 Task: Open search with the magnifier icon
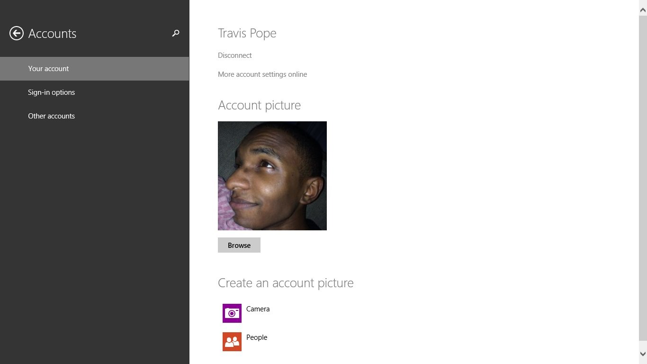pyautogui.click(x=176, y=33)
